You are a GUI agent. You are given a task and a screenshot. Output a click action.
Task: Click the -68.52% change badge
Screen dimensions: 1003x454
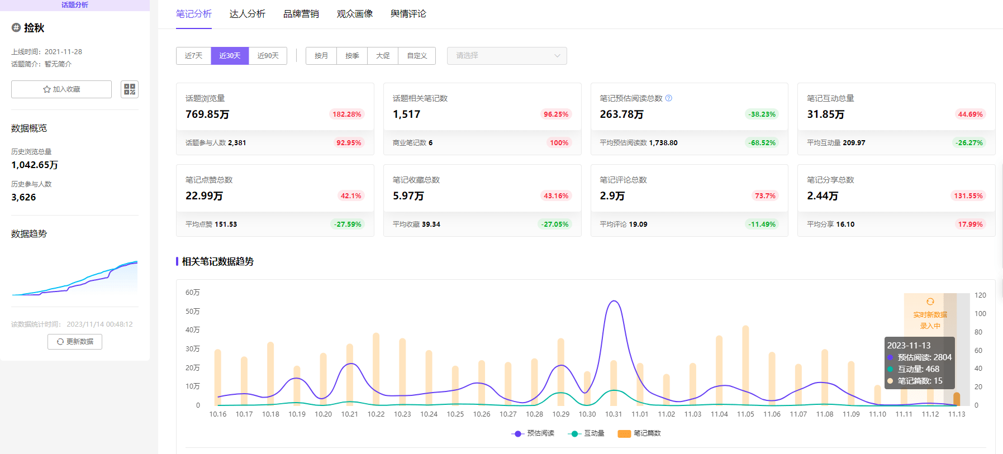coord(762,143)
